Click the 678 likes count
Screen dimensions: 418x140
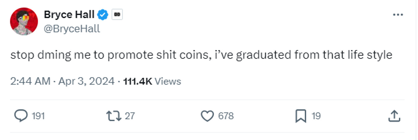[226, 116]
